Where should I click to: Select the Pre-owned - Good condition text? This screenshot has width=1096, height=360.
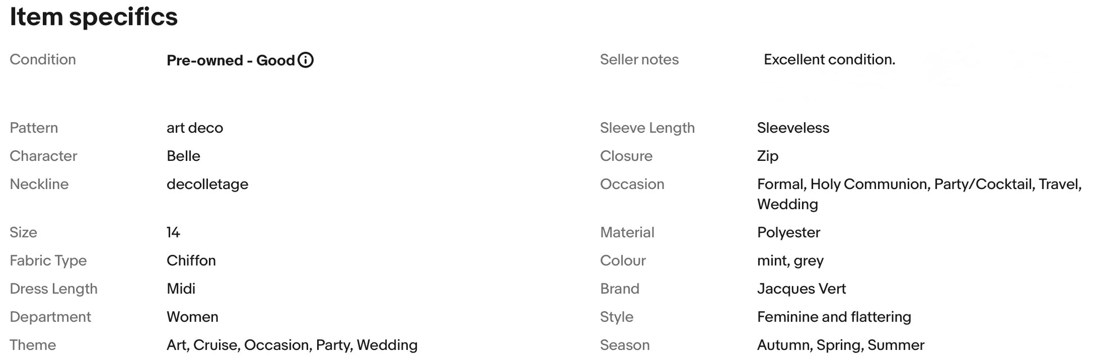231,60
